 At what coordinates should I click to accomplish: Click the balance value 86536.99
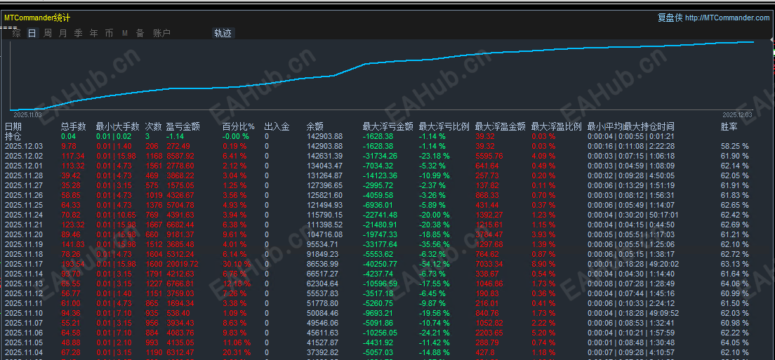[x=323, y=264]
